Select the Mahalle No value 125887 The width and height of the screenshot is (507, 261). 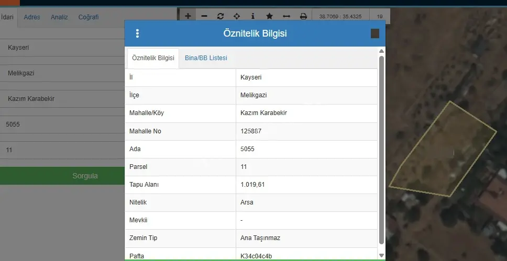[251, 131]
